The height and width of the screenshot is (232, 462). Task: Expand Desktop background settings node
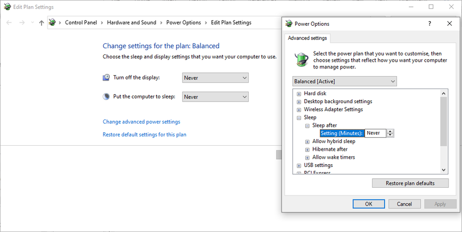(x=299, y=102)
